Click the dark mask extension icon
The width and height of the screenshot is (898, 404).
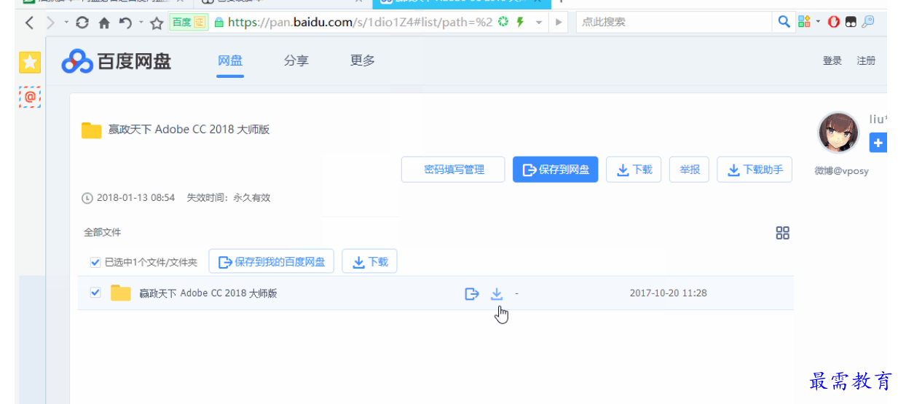coord(851,22)
